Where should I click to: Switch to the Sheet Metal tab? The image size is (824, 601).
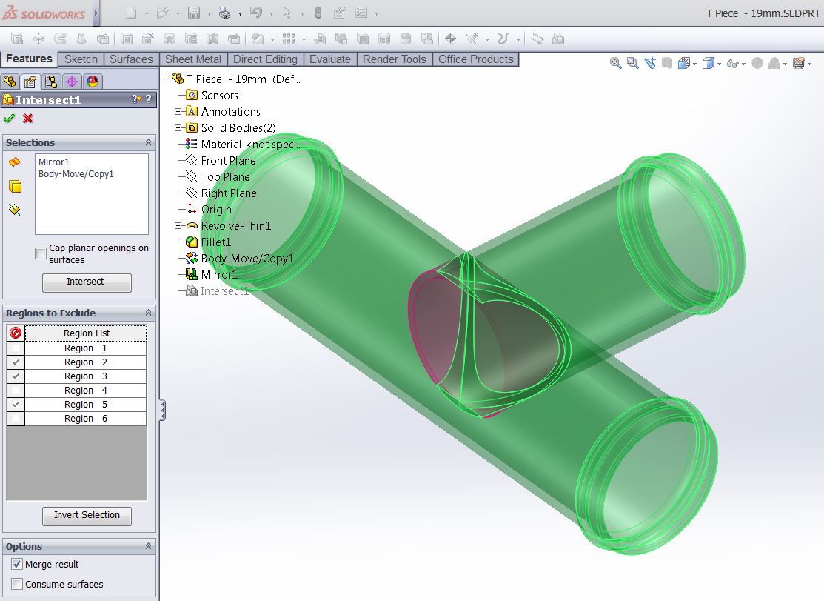[x=192, y=59]
